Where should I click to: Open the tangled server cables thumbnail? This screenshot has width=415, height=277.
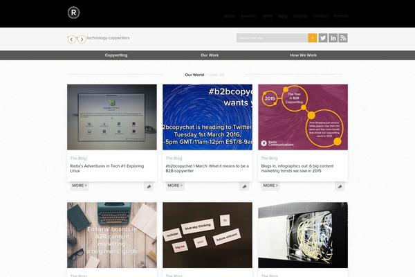tap(303, 235)
